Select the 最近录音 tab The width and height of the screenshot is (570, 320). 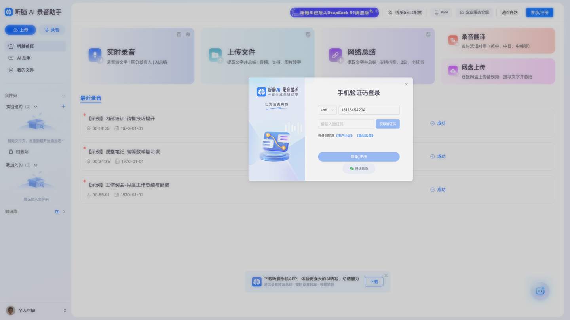(x=91, y=98)
